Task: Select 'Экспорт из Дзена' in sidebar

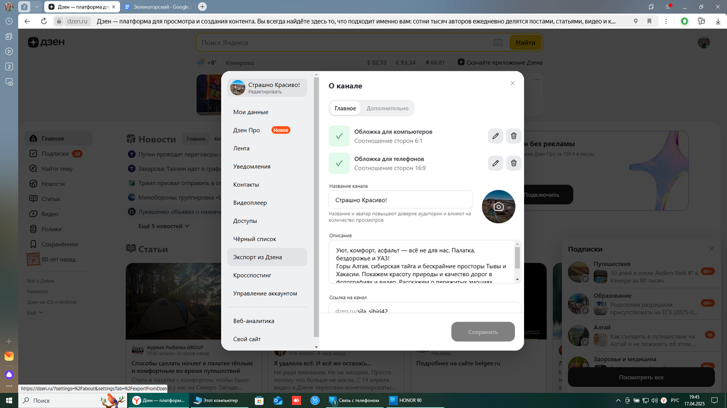Action: click(267, 257)
